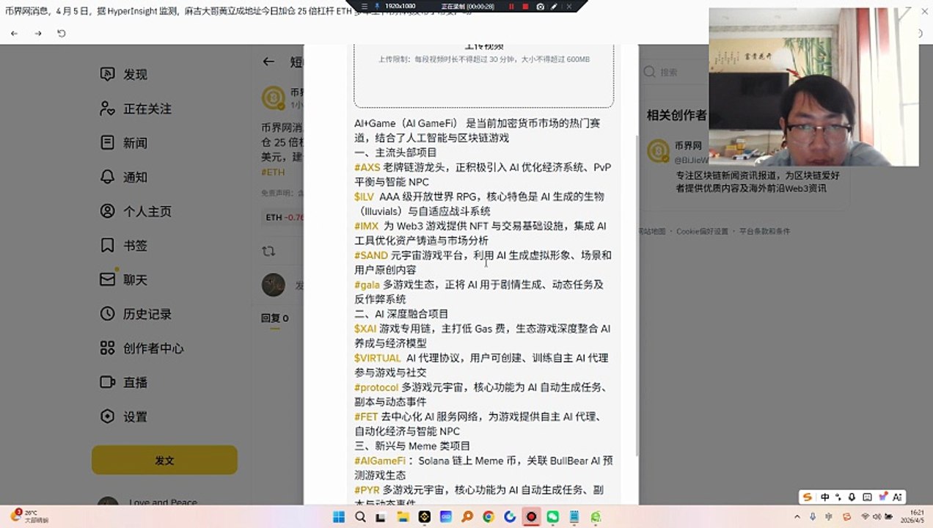Open File Explorer from the taskbar
933x528 pixels.
pos(403,517)
